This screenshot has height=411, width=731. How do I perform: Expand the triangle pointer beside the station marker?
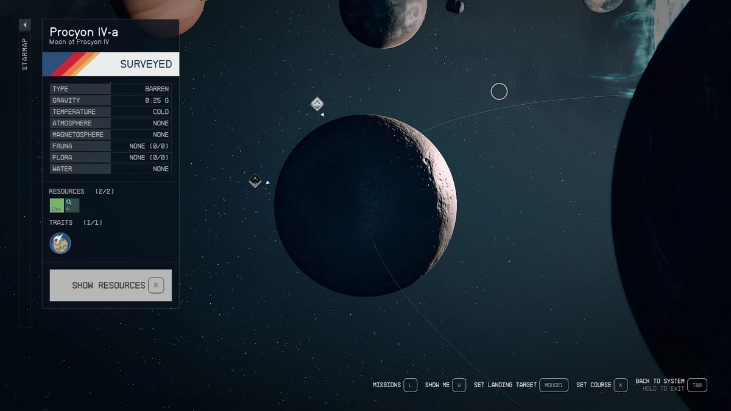pos(323,114)
